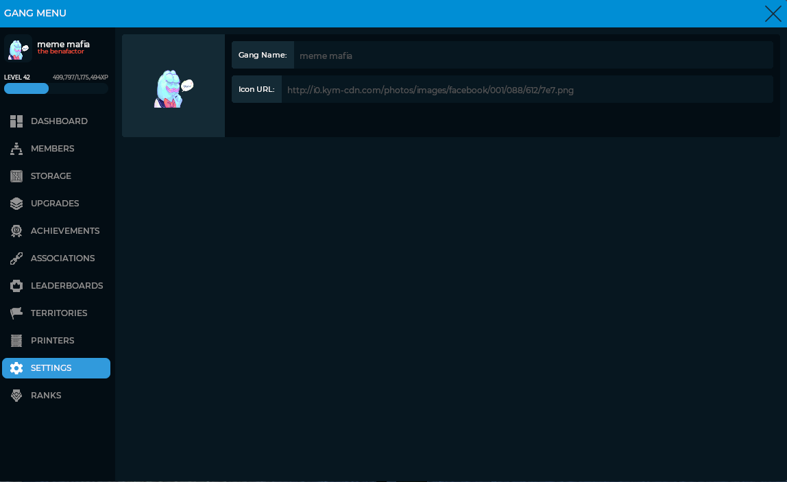This screenshot has height=482, width=787.
Task: Click the Territories flag icon
Action: (x=16, y=313)
